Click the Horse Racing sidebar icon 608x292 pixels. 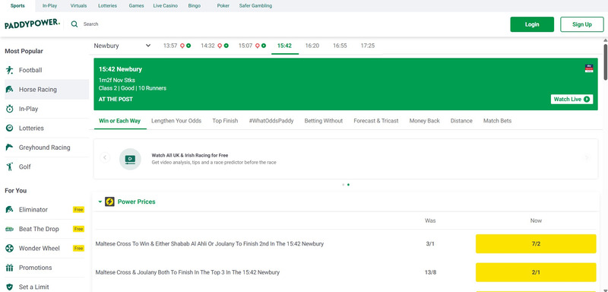9,90
